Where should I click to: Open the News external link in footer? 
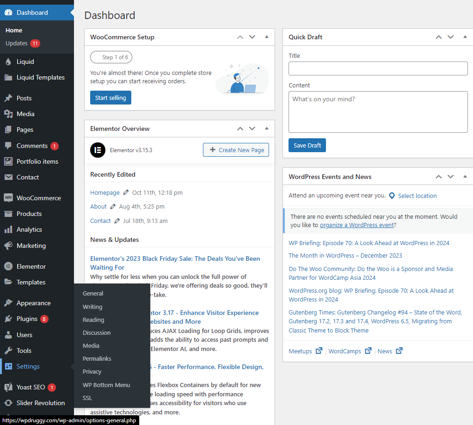(390, 351)
